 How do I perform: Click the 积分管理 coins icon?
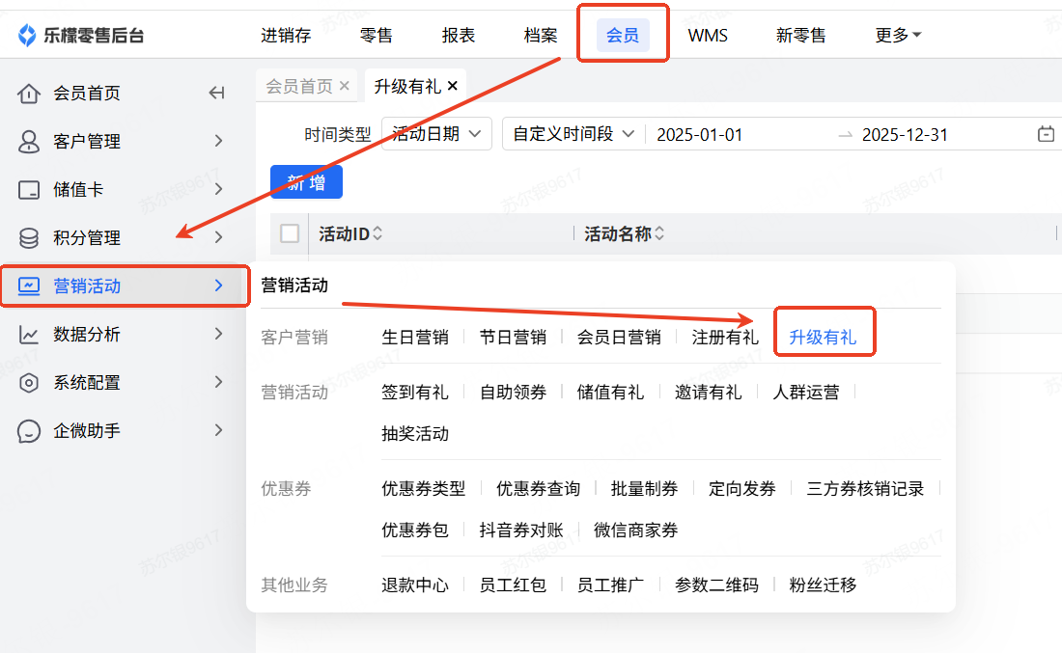pyautogui.click(x=28, y=237)
